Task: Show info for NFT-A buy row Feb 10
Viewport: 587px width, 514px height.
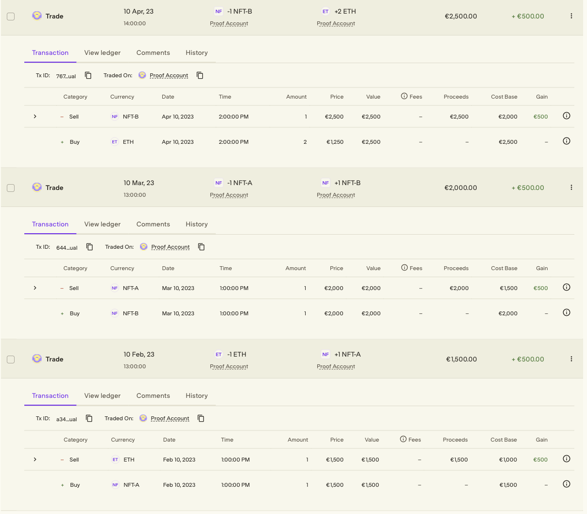Action: 567,484
